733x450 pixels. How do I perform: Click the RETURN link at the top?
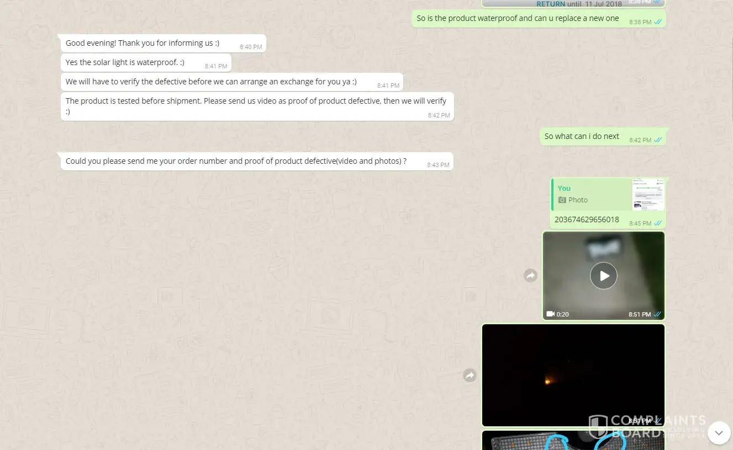(551, 4)
